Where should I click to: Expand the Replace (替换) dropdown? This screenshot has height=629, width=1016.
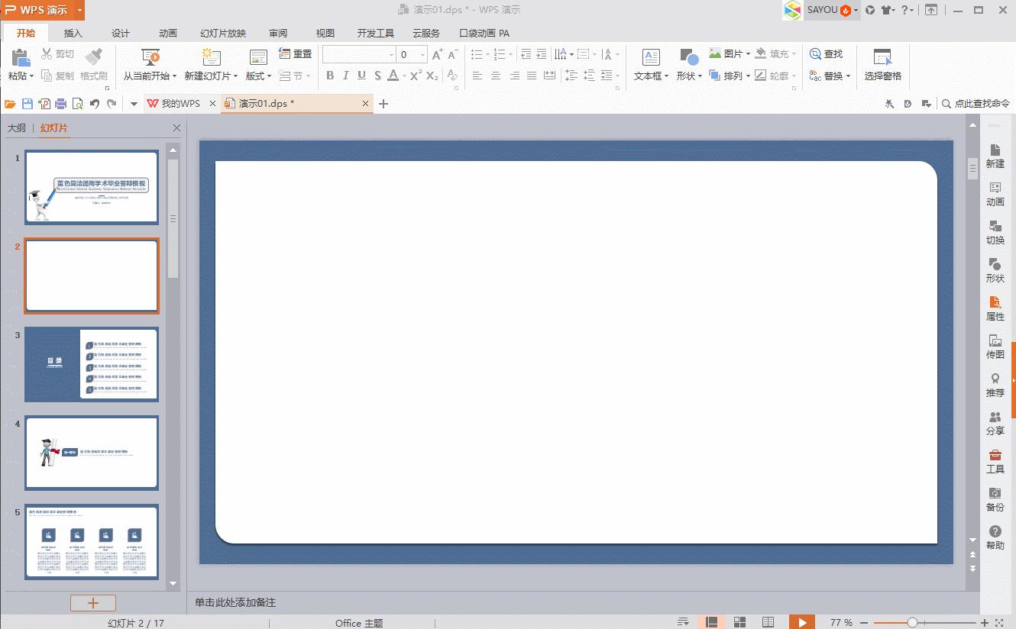pyautogui.click(x=848, y=76)
